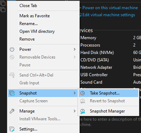Click the Send Ctrl+Alt+Del icon
Screen dimensions: 141x133
pyautogui.click(x=12, y=75)
